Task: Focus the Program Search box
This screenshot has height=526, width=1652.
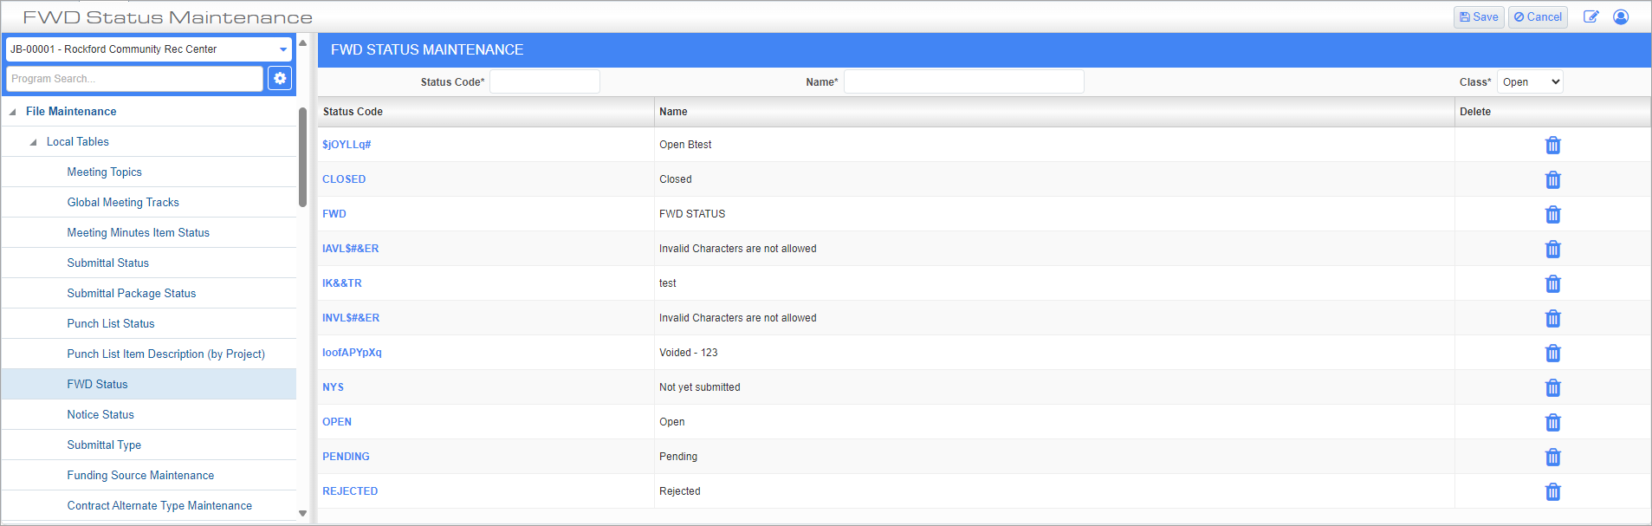Action: tap(134, 79)
